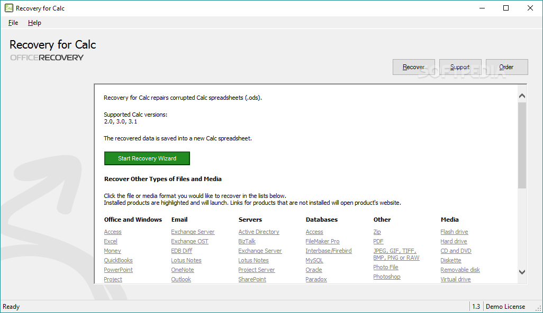Click the 'Media' column heading
543x313 pixels.
(x=449, y=220)
